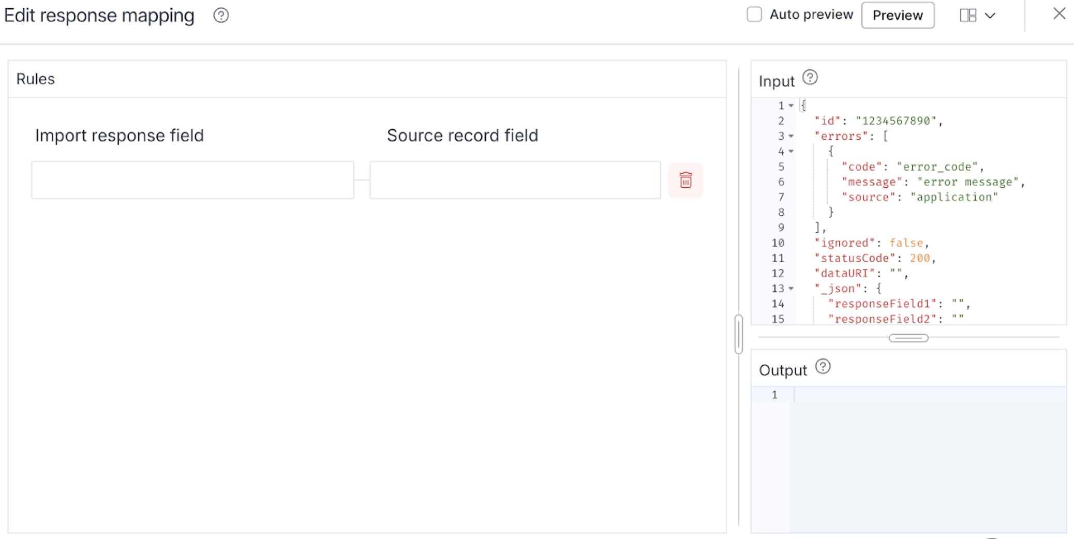Image resolution: width=1074 pixels, height=539 pixels.
Task: Click the "dataURI" key in Input
Action: pyautogui.click(x=844, y=273)
